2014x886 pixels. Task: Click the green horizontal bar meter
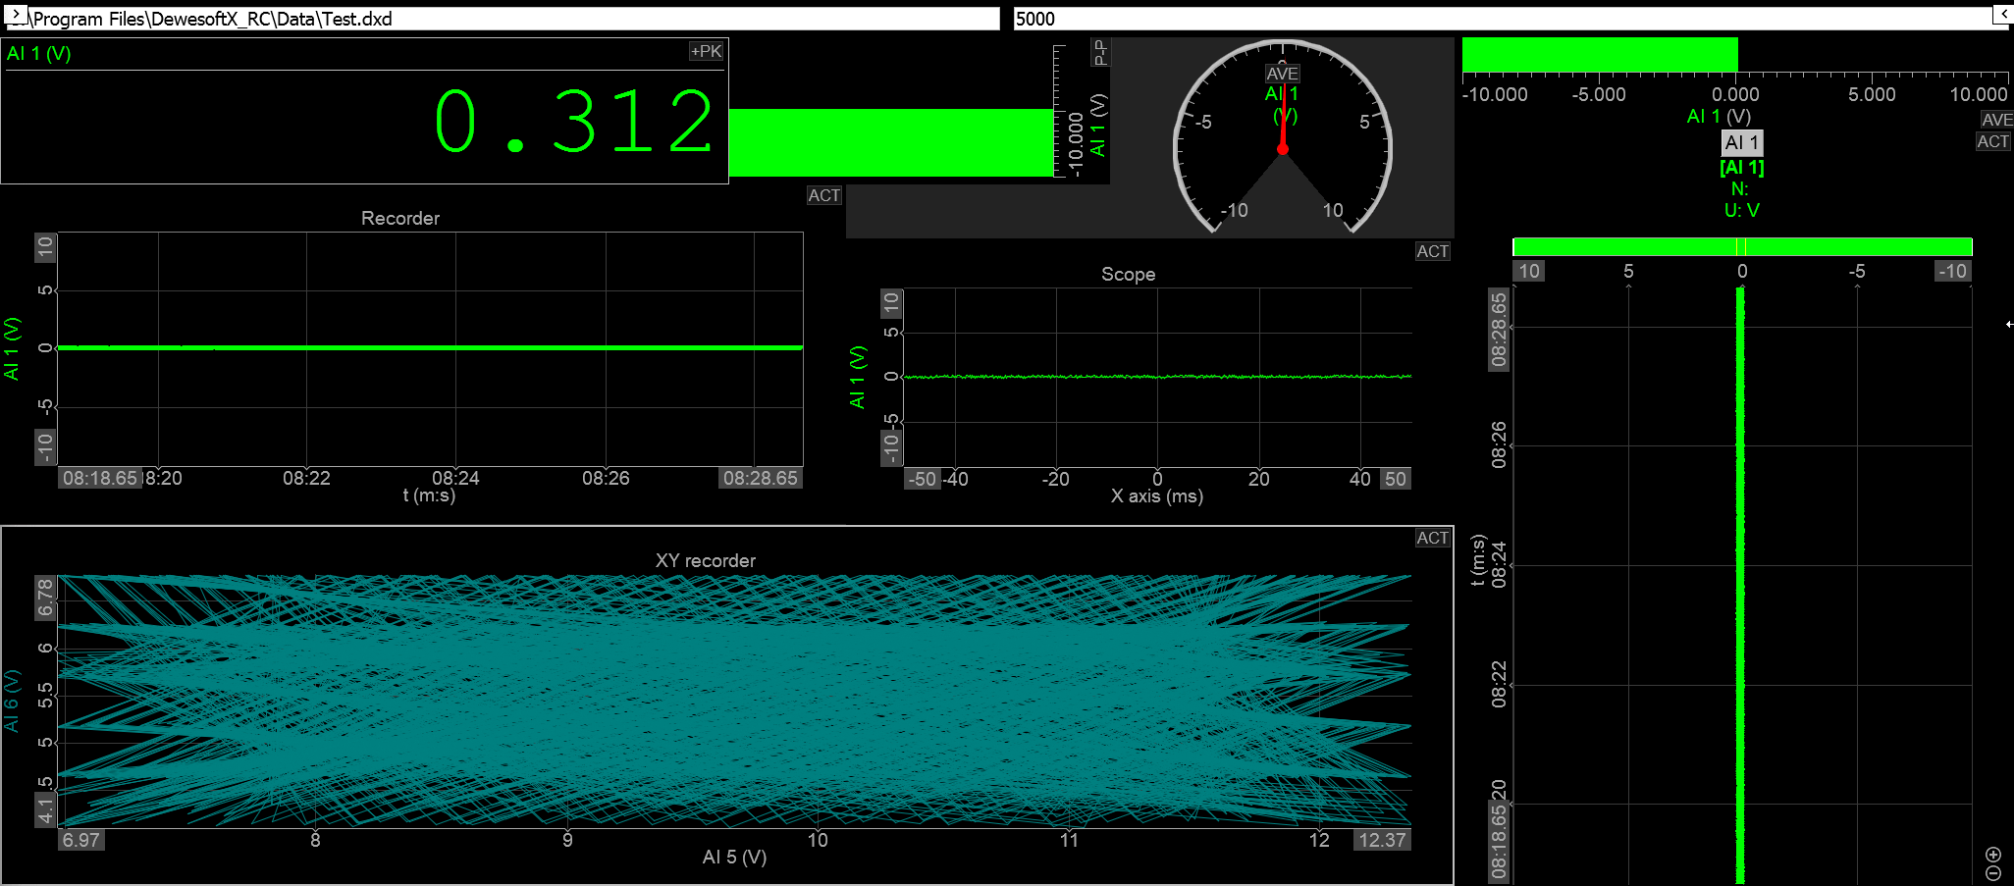[891, 142]
